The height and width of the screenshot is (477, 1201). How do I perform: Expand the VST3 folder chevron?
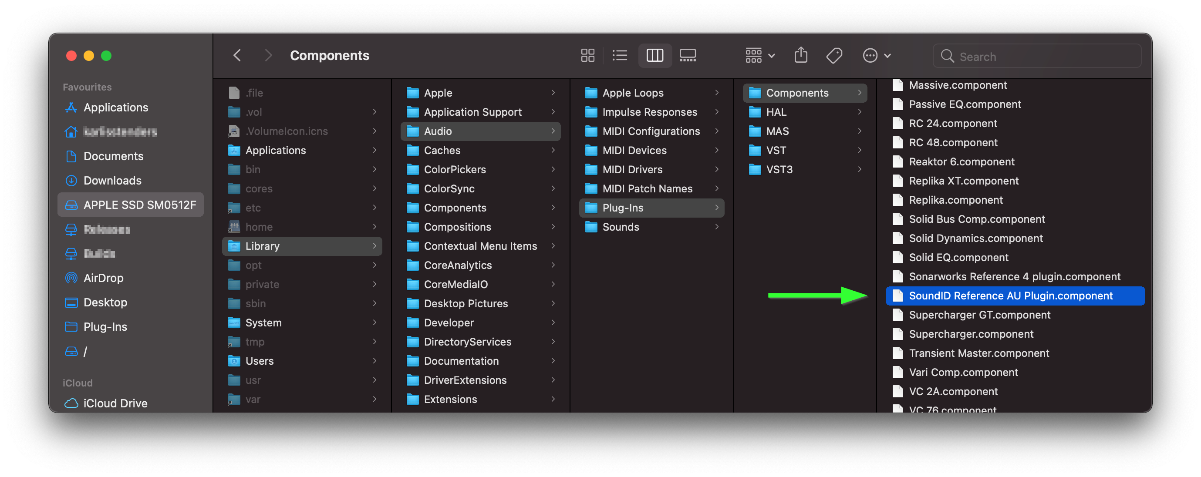[859, 169]
